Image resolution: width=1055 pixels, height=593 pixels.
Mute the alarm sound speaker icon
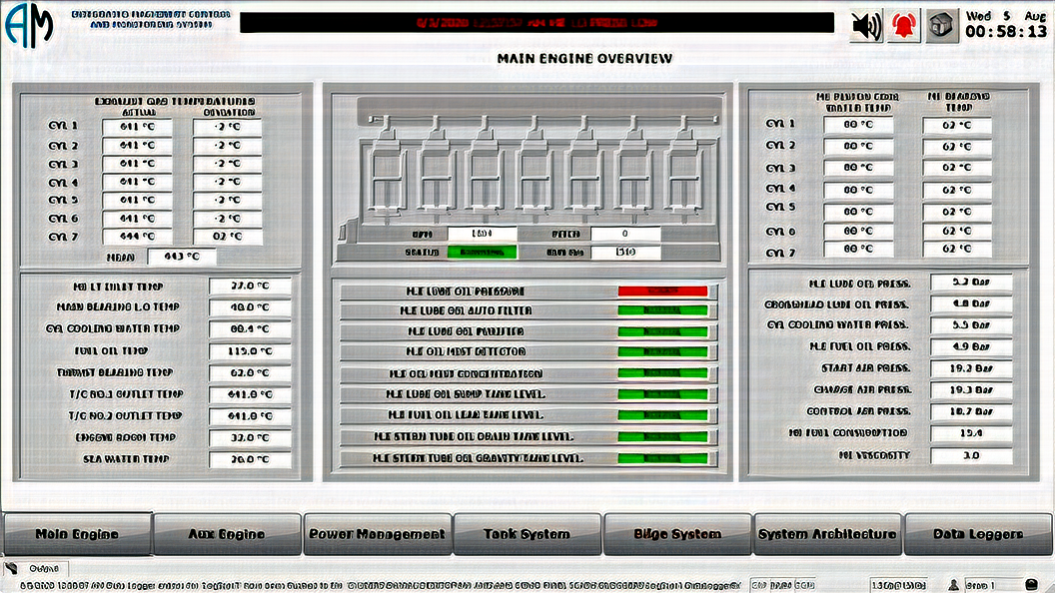866,26
